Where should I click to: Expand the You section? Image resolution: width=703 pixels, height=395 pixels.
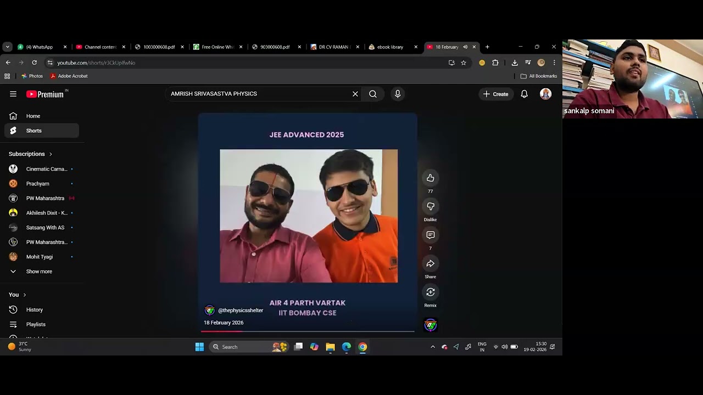[x=18, y=295]
